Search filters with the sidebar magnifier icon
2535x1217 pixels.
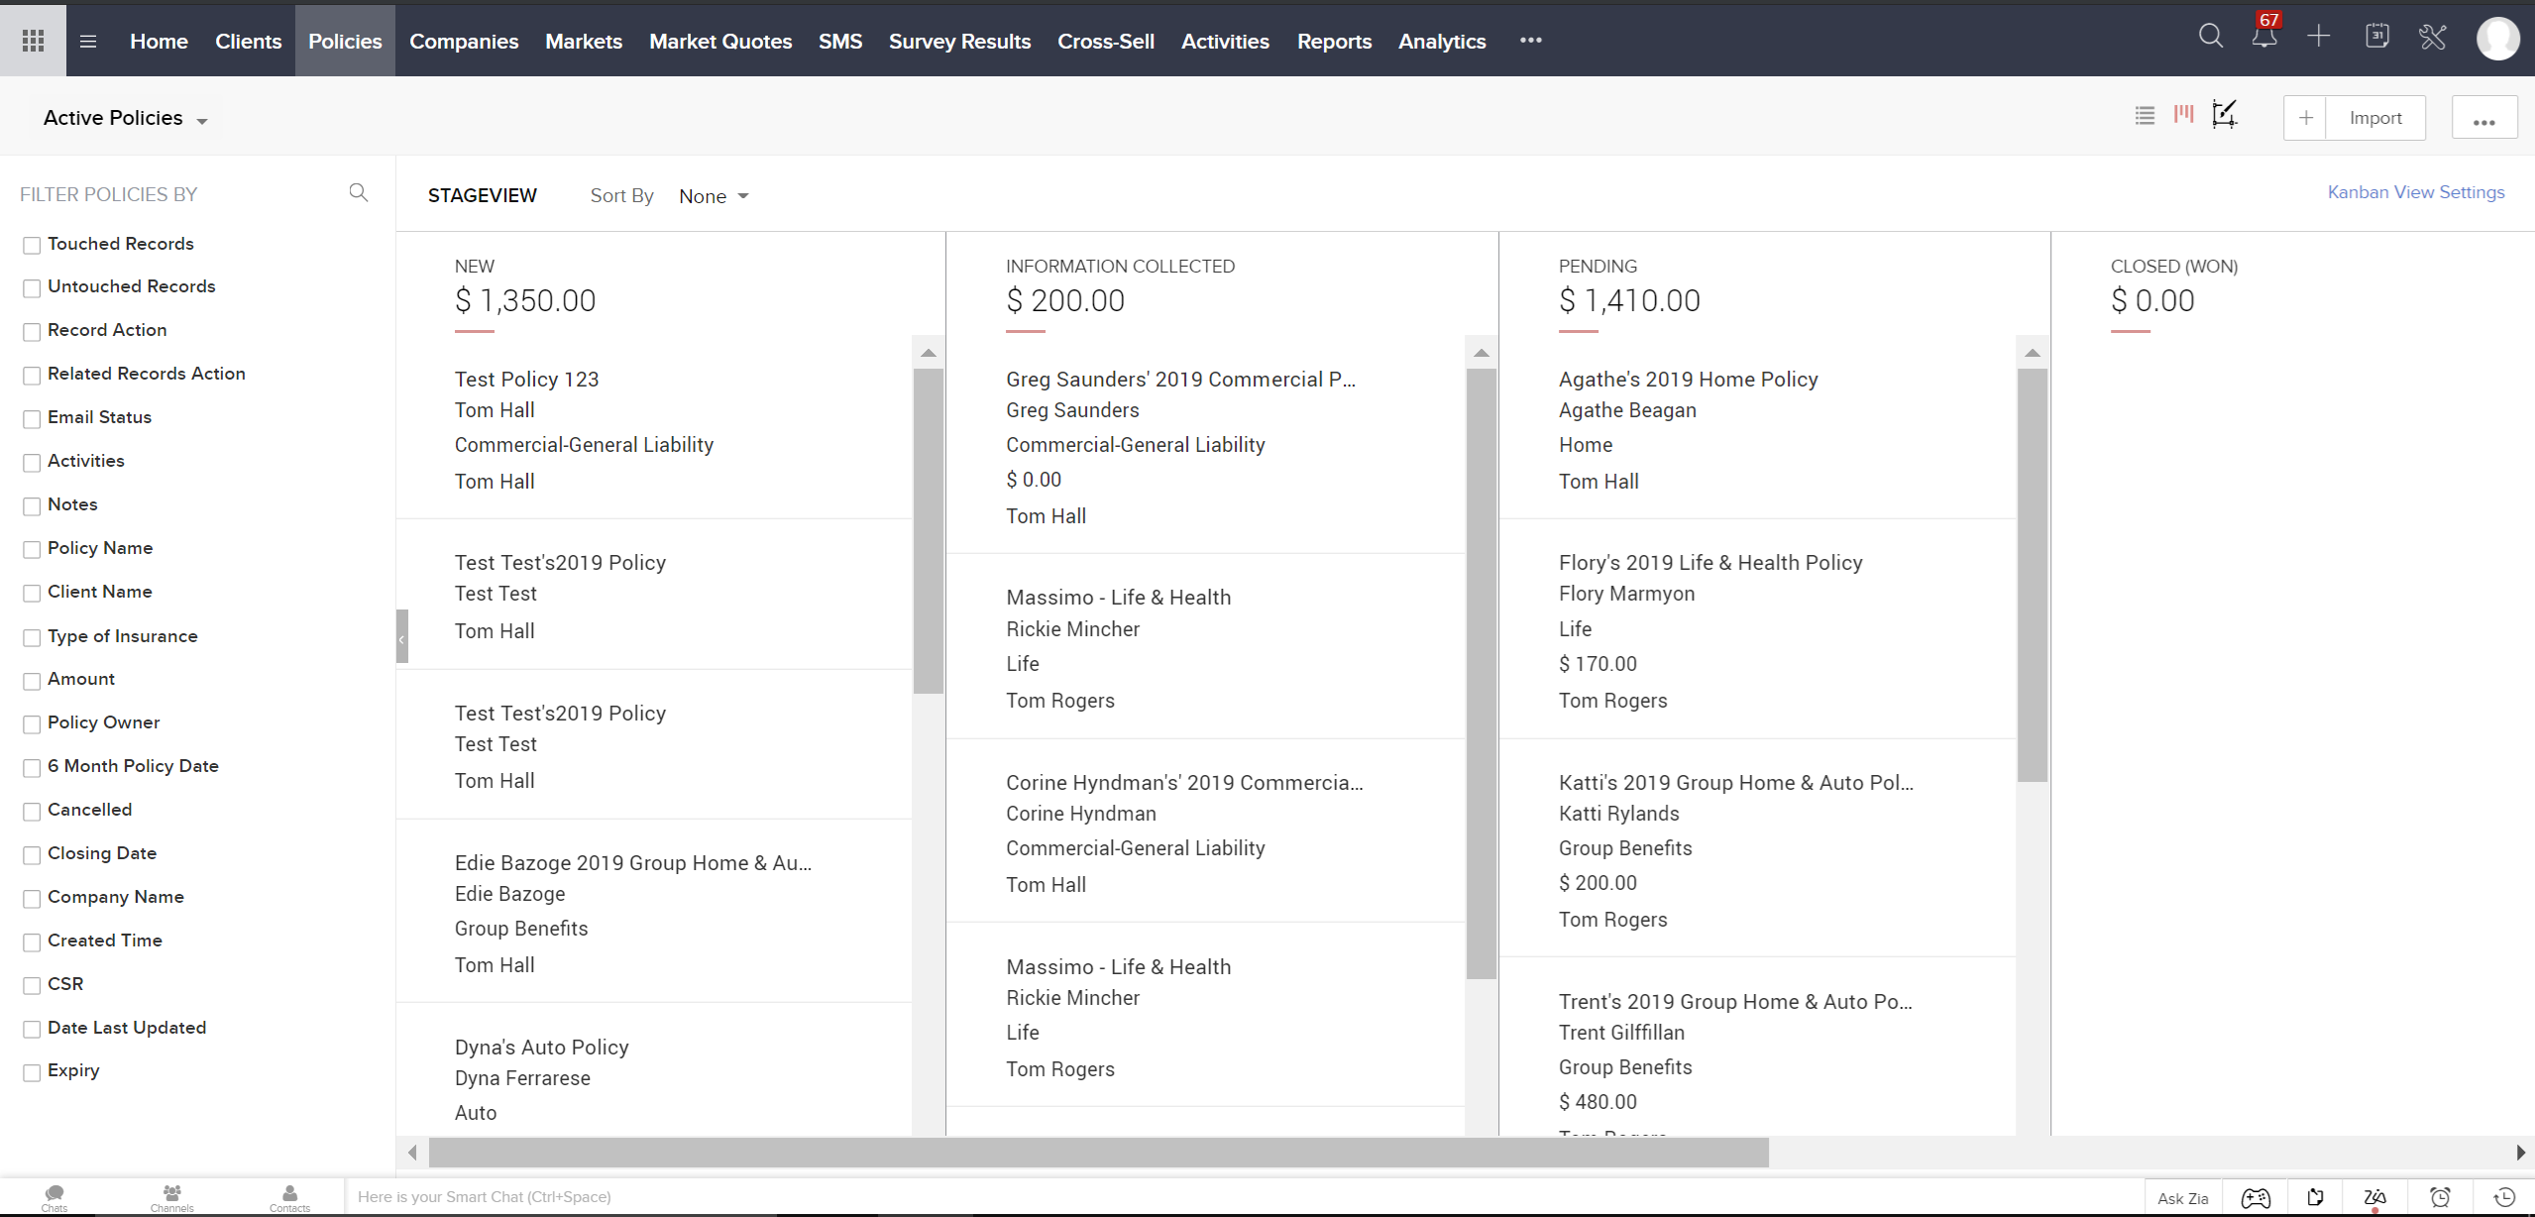click(359, 193)
